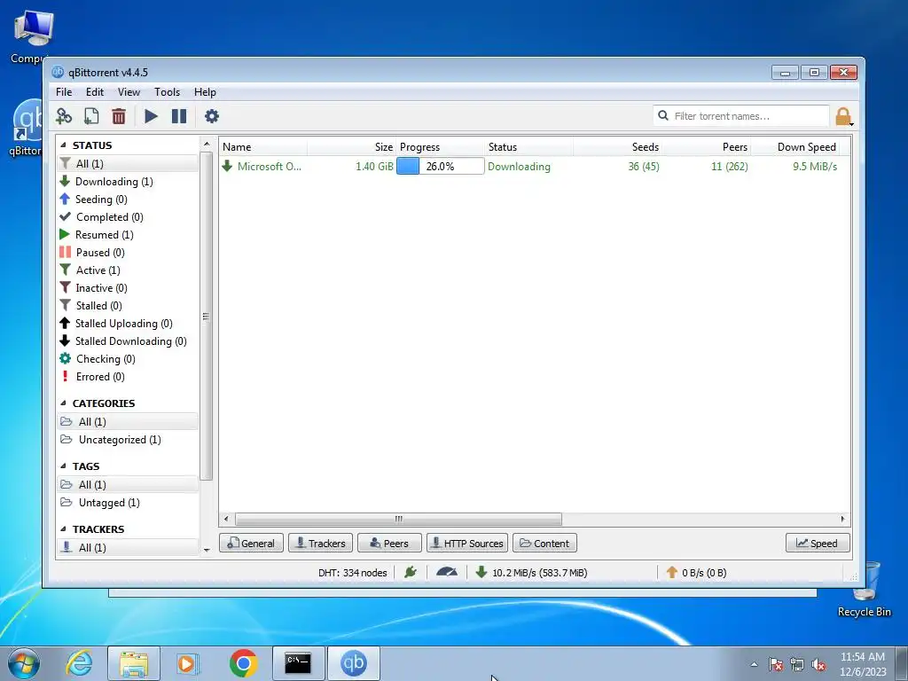Switch to the HTTP Sources tab
This screenshot has width=908, height=681.
[x=467, y=544]
